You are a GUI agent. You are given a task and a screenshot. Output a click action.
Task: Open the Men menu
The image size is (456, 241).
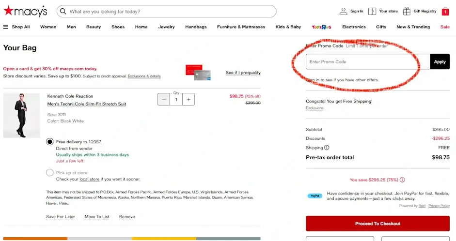71,27
